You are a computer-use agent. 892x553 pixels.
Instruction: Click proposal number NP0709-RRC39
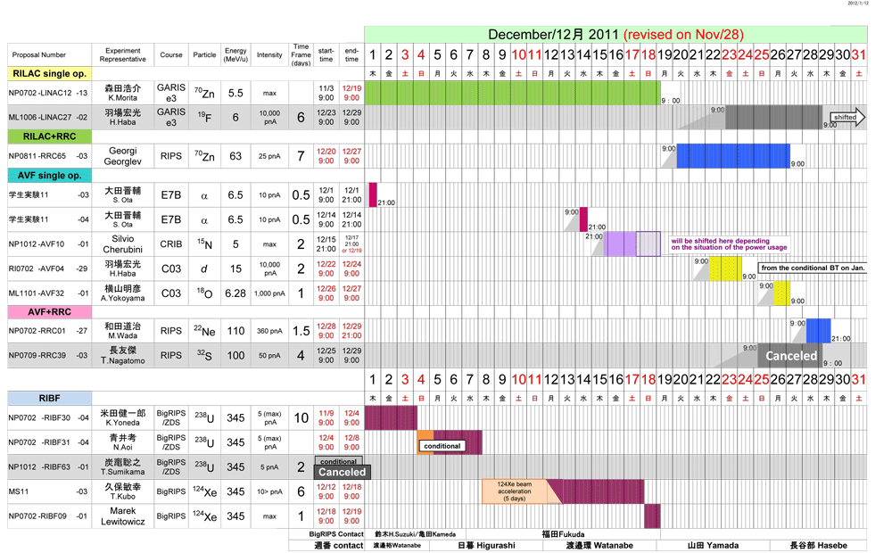[48, 356]
